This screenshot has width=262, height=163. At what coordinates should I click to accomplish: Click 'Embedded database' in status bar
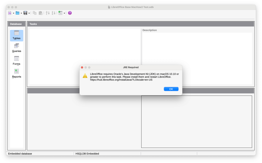20,154
